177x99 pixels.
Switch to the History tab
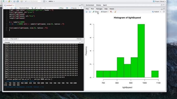(98, 5)
